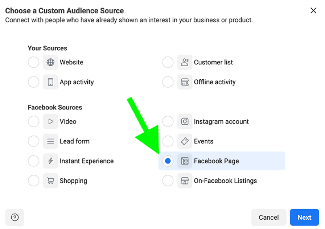The image size is (325, 229).
Task: Select the Customer list radio option
Action: pyautogui.click(x=168, y=62)
